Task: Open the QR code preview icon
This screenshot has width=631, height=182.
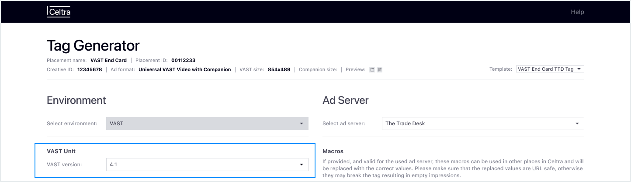Action: (x=380, y=69)
